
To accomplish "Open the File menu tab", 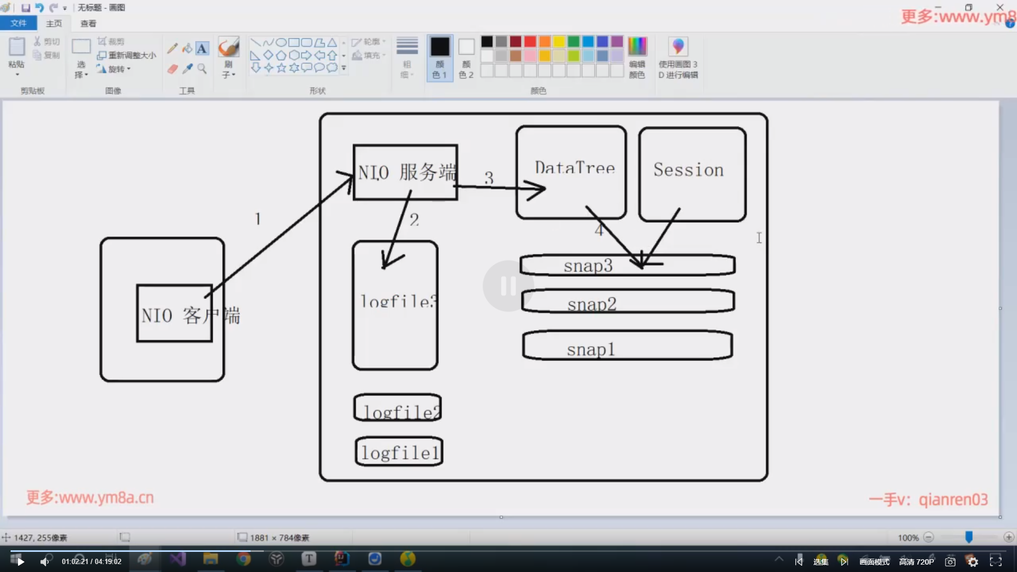I will pyautogui.click(x=18, y=23).
